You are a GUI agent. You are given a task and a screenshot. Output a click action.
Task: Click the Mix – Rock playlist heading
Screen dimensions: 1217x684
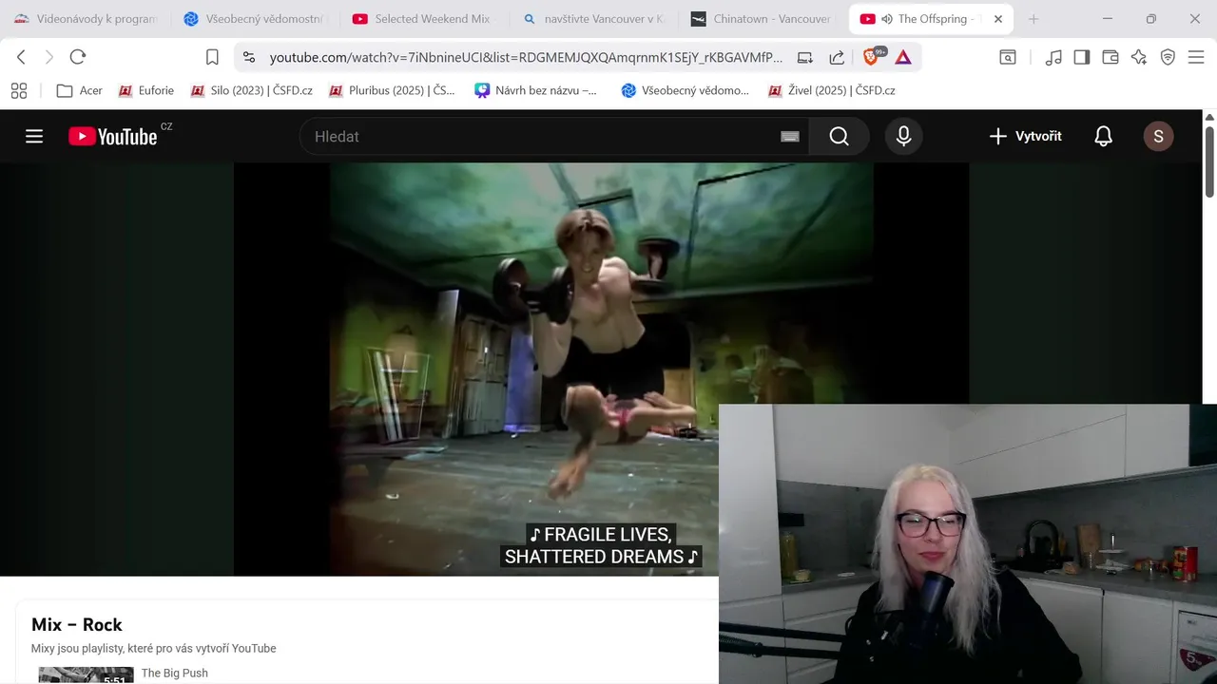(77, 624)
